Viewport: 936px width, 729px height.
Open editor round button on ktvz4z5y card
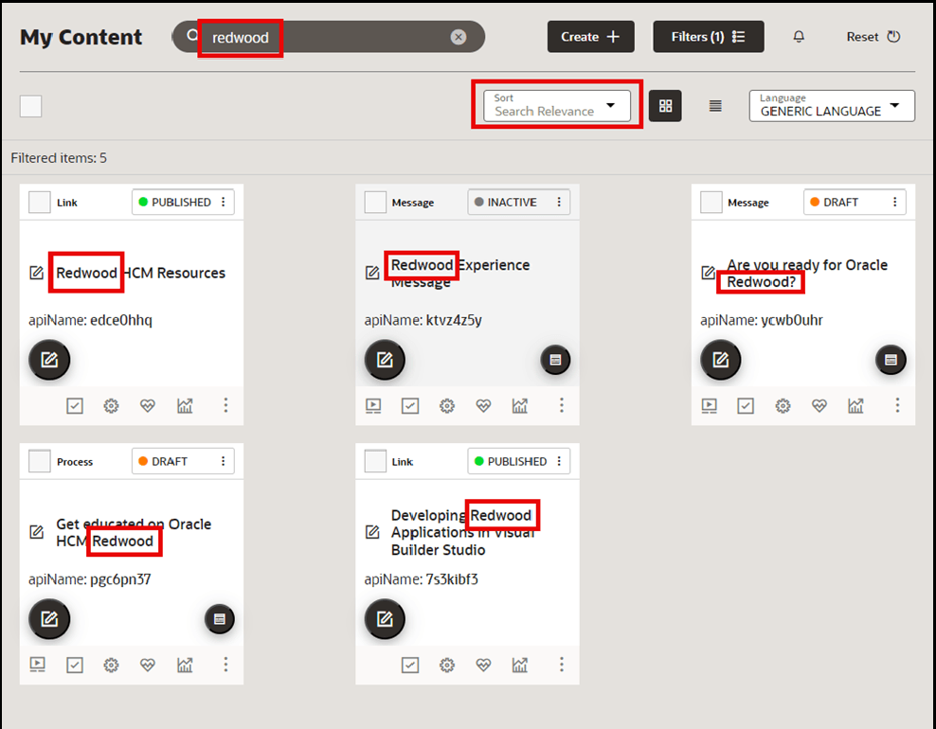click(x=385, y=360)
